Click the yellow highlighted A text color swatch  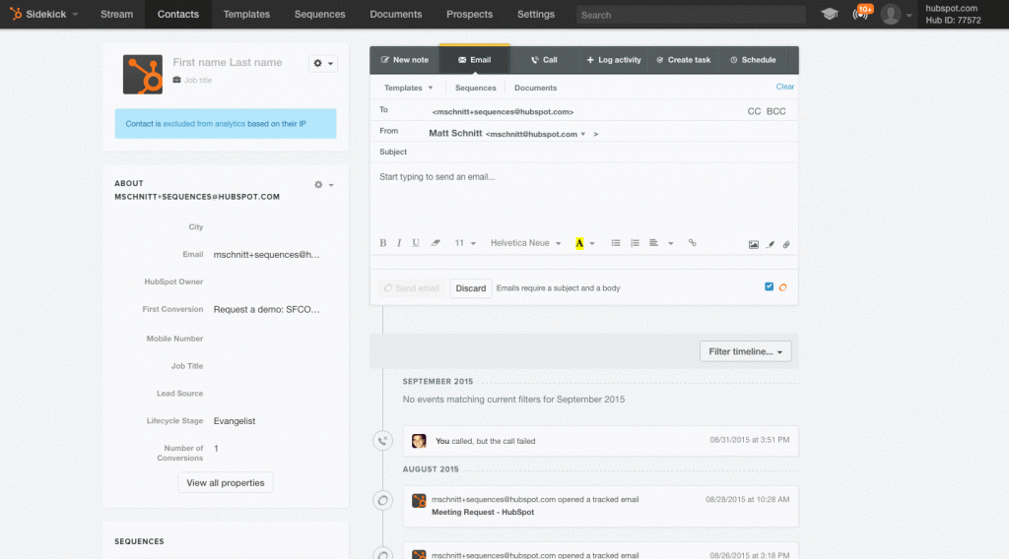[579, 243]
